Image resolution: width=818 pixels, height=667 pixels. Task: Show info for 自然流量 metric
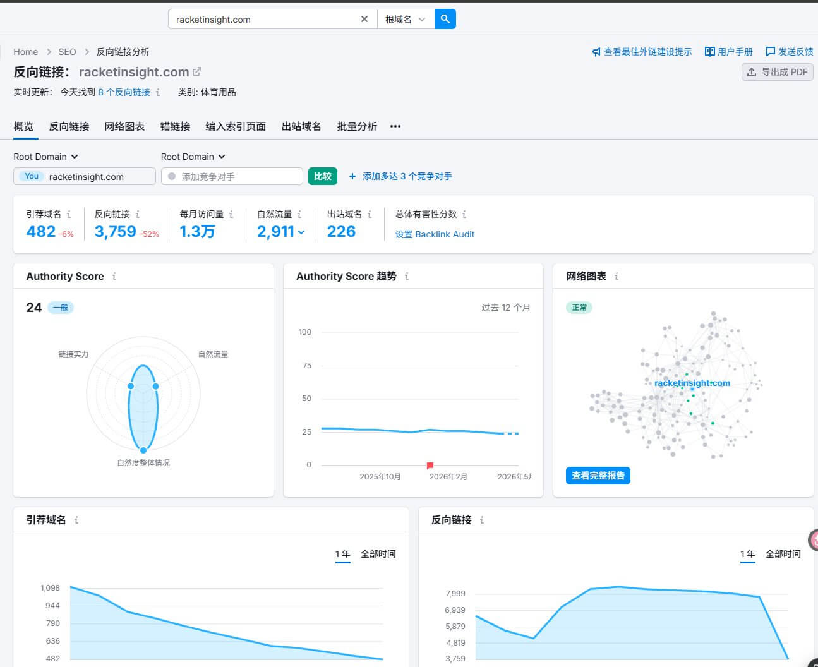299,214
